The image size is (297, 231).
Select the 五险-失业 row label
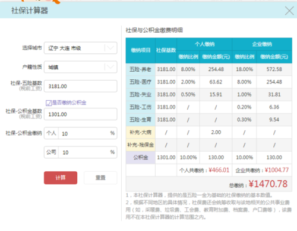click(140, 95)
